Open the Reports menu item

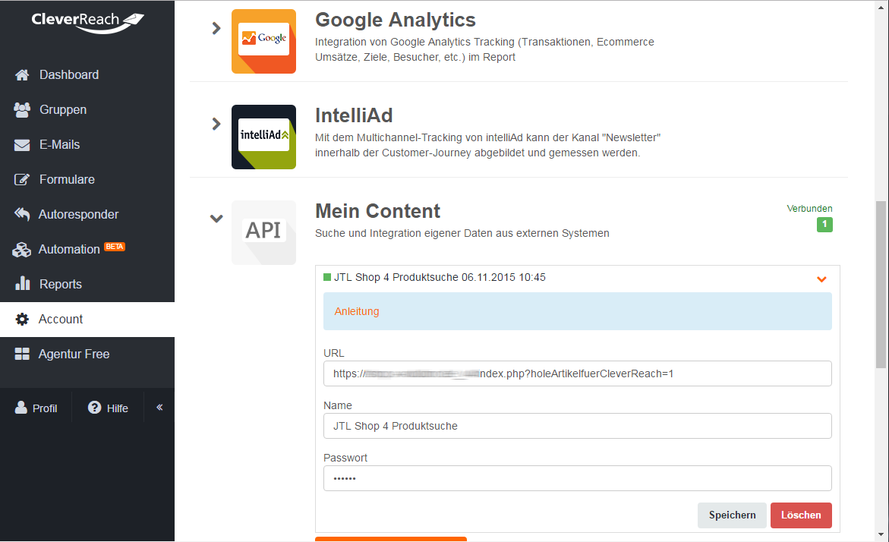pyautogui.click(x=87, y=285)
